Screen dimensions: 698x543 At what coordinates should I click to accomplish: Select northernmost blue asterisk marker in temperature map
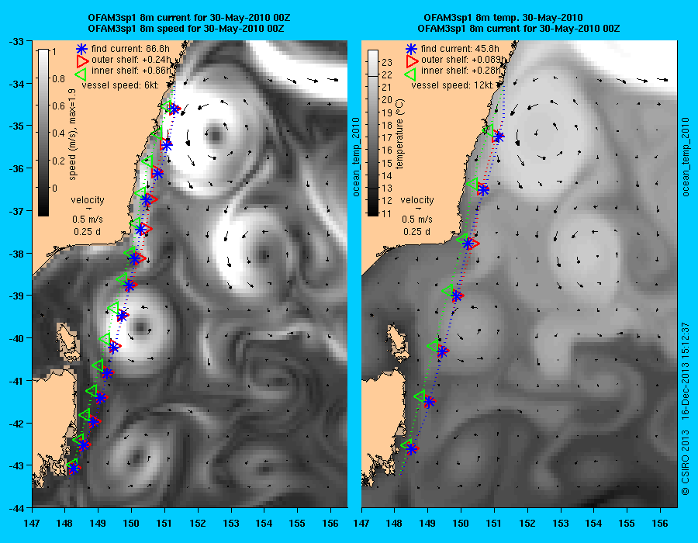click(499, 137)
